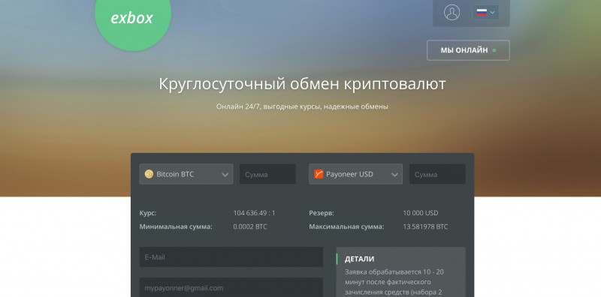Click the "МЫ ОНЛАЙН" button
The image size is (601, 297).
(x=468, y=50)
